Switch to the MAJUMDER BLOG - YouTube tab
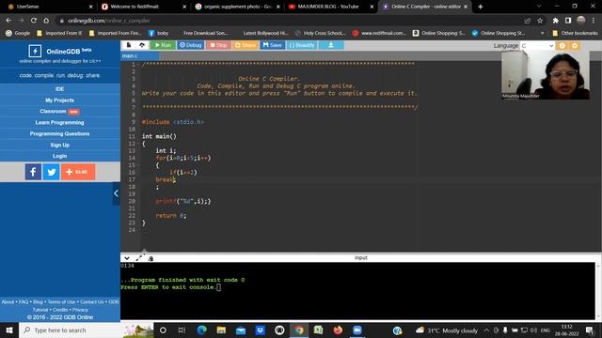Image resolution: width=602 pixels, height=338 pixels. click(331, 7)
